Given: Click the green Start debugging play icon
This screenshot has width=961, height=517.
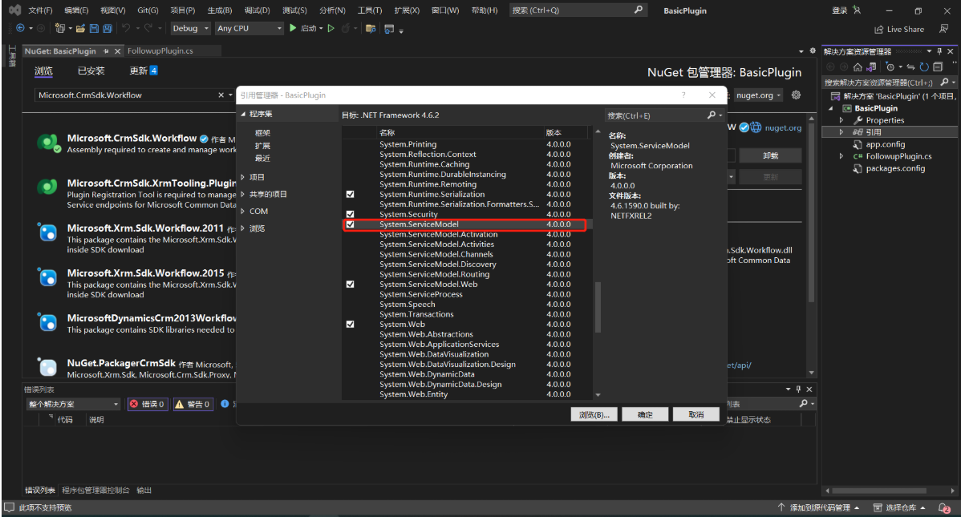Looking at the screenshot, I should click(293, 28).
